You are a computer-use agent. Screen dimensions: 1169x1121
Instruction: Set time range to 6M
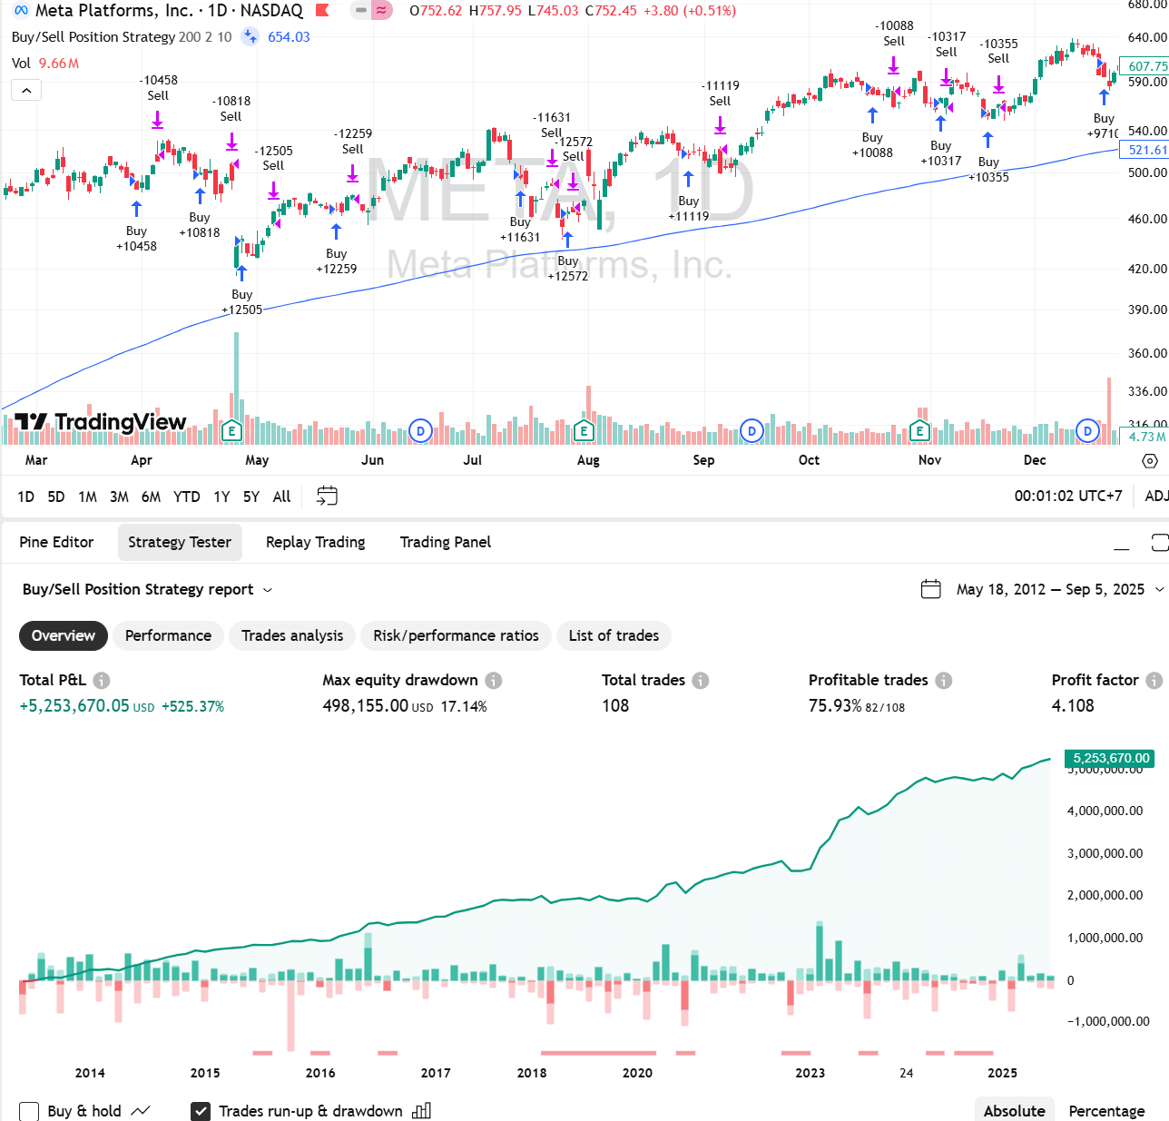pos(151,497)
